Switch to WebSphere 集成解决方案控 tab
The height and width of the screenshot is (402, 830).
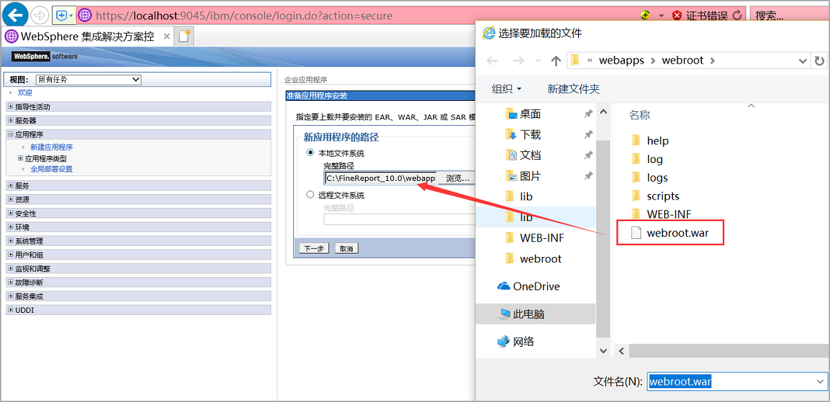click(88, 37)
